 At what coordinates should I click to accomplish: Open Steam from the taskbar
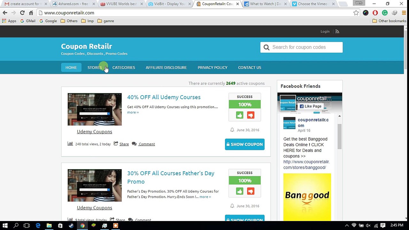[x=71, y=226]
